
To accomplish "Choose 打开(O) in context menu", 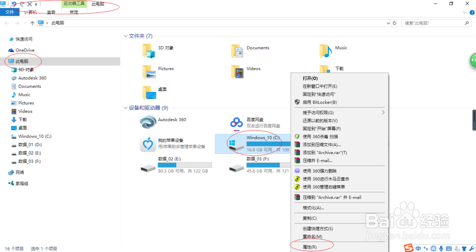I will (x=339, y=78).
